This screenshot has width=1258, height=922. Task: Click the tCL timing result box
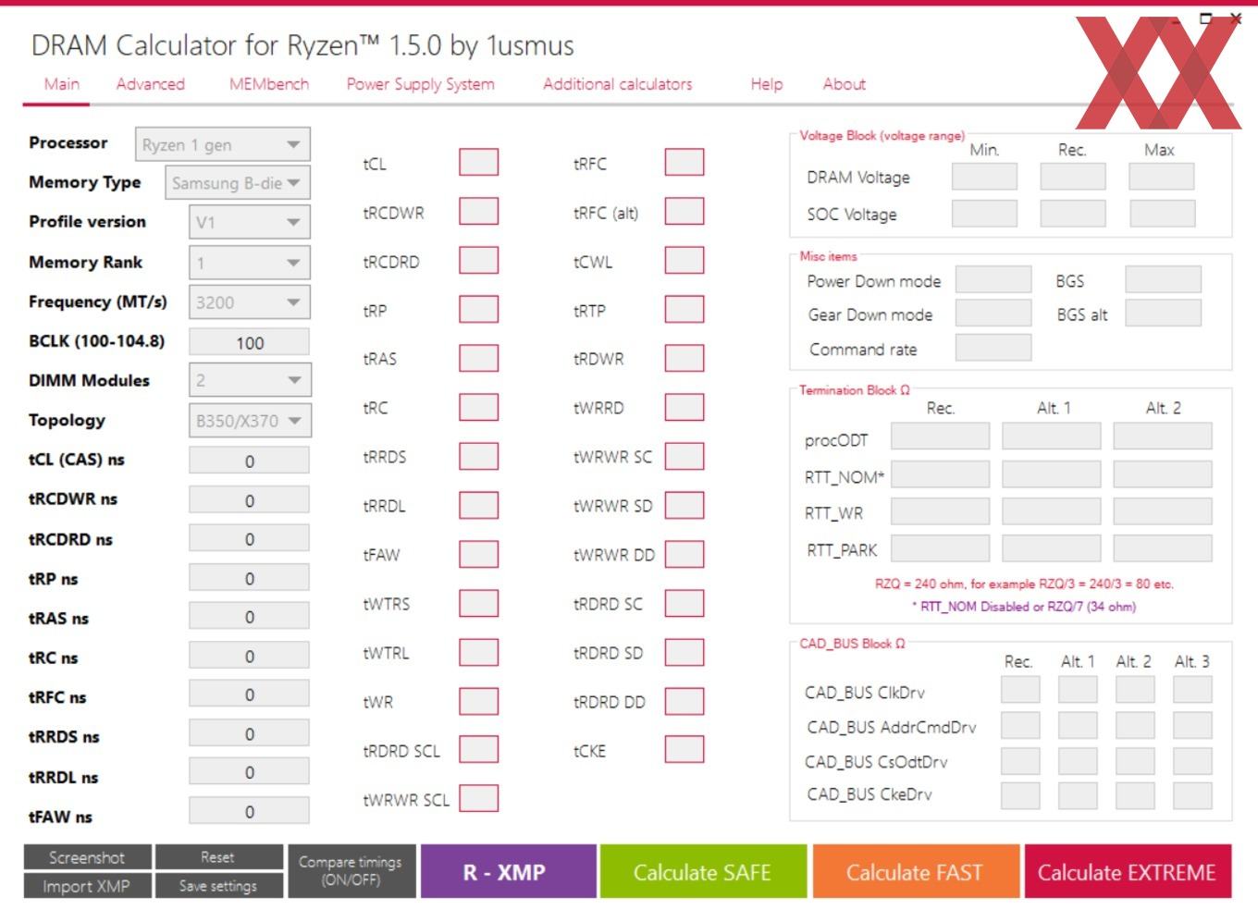click(x=478, y=162)
